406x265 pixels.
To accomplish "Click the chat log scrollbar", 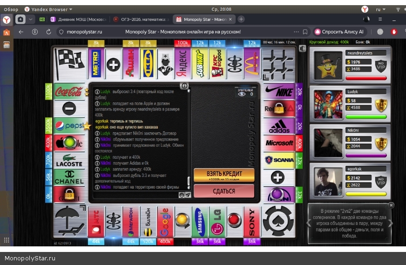I will tap(189, 182).
